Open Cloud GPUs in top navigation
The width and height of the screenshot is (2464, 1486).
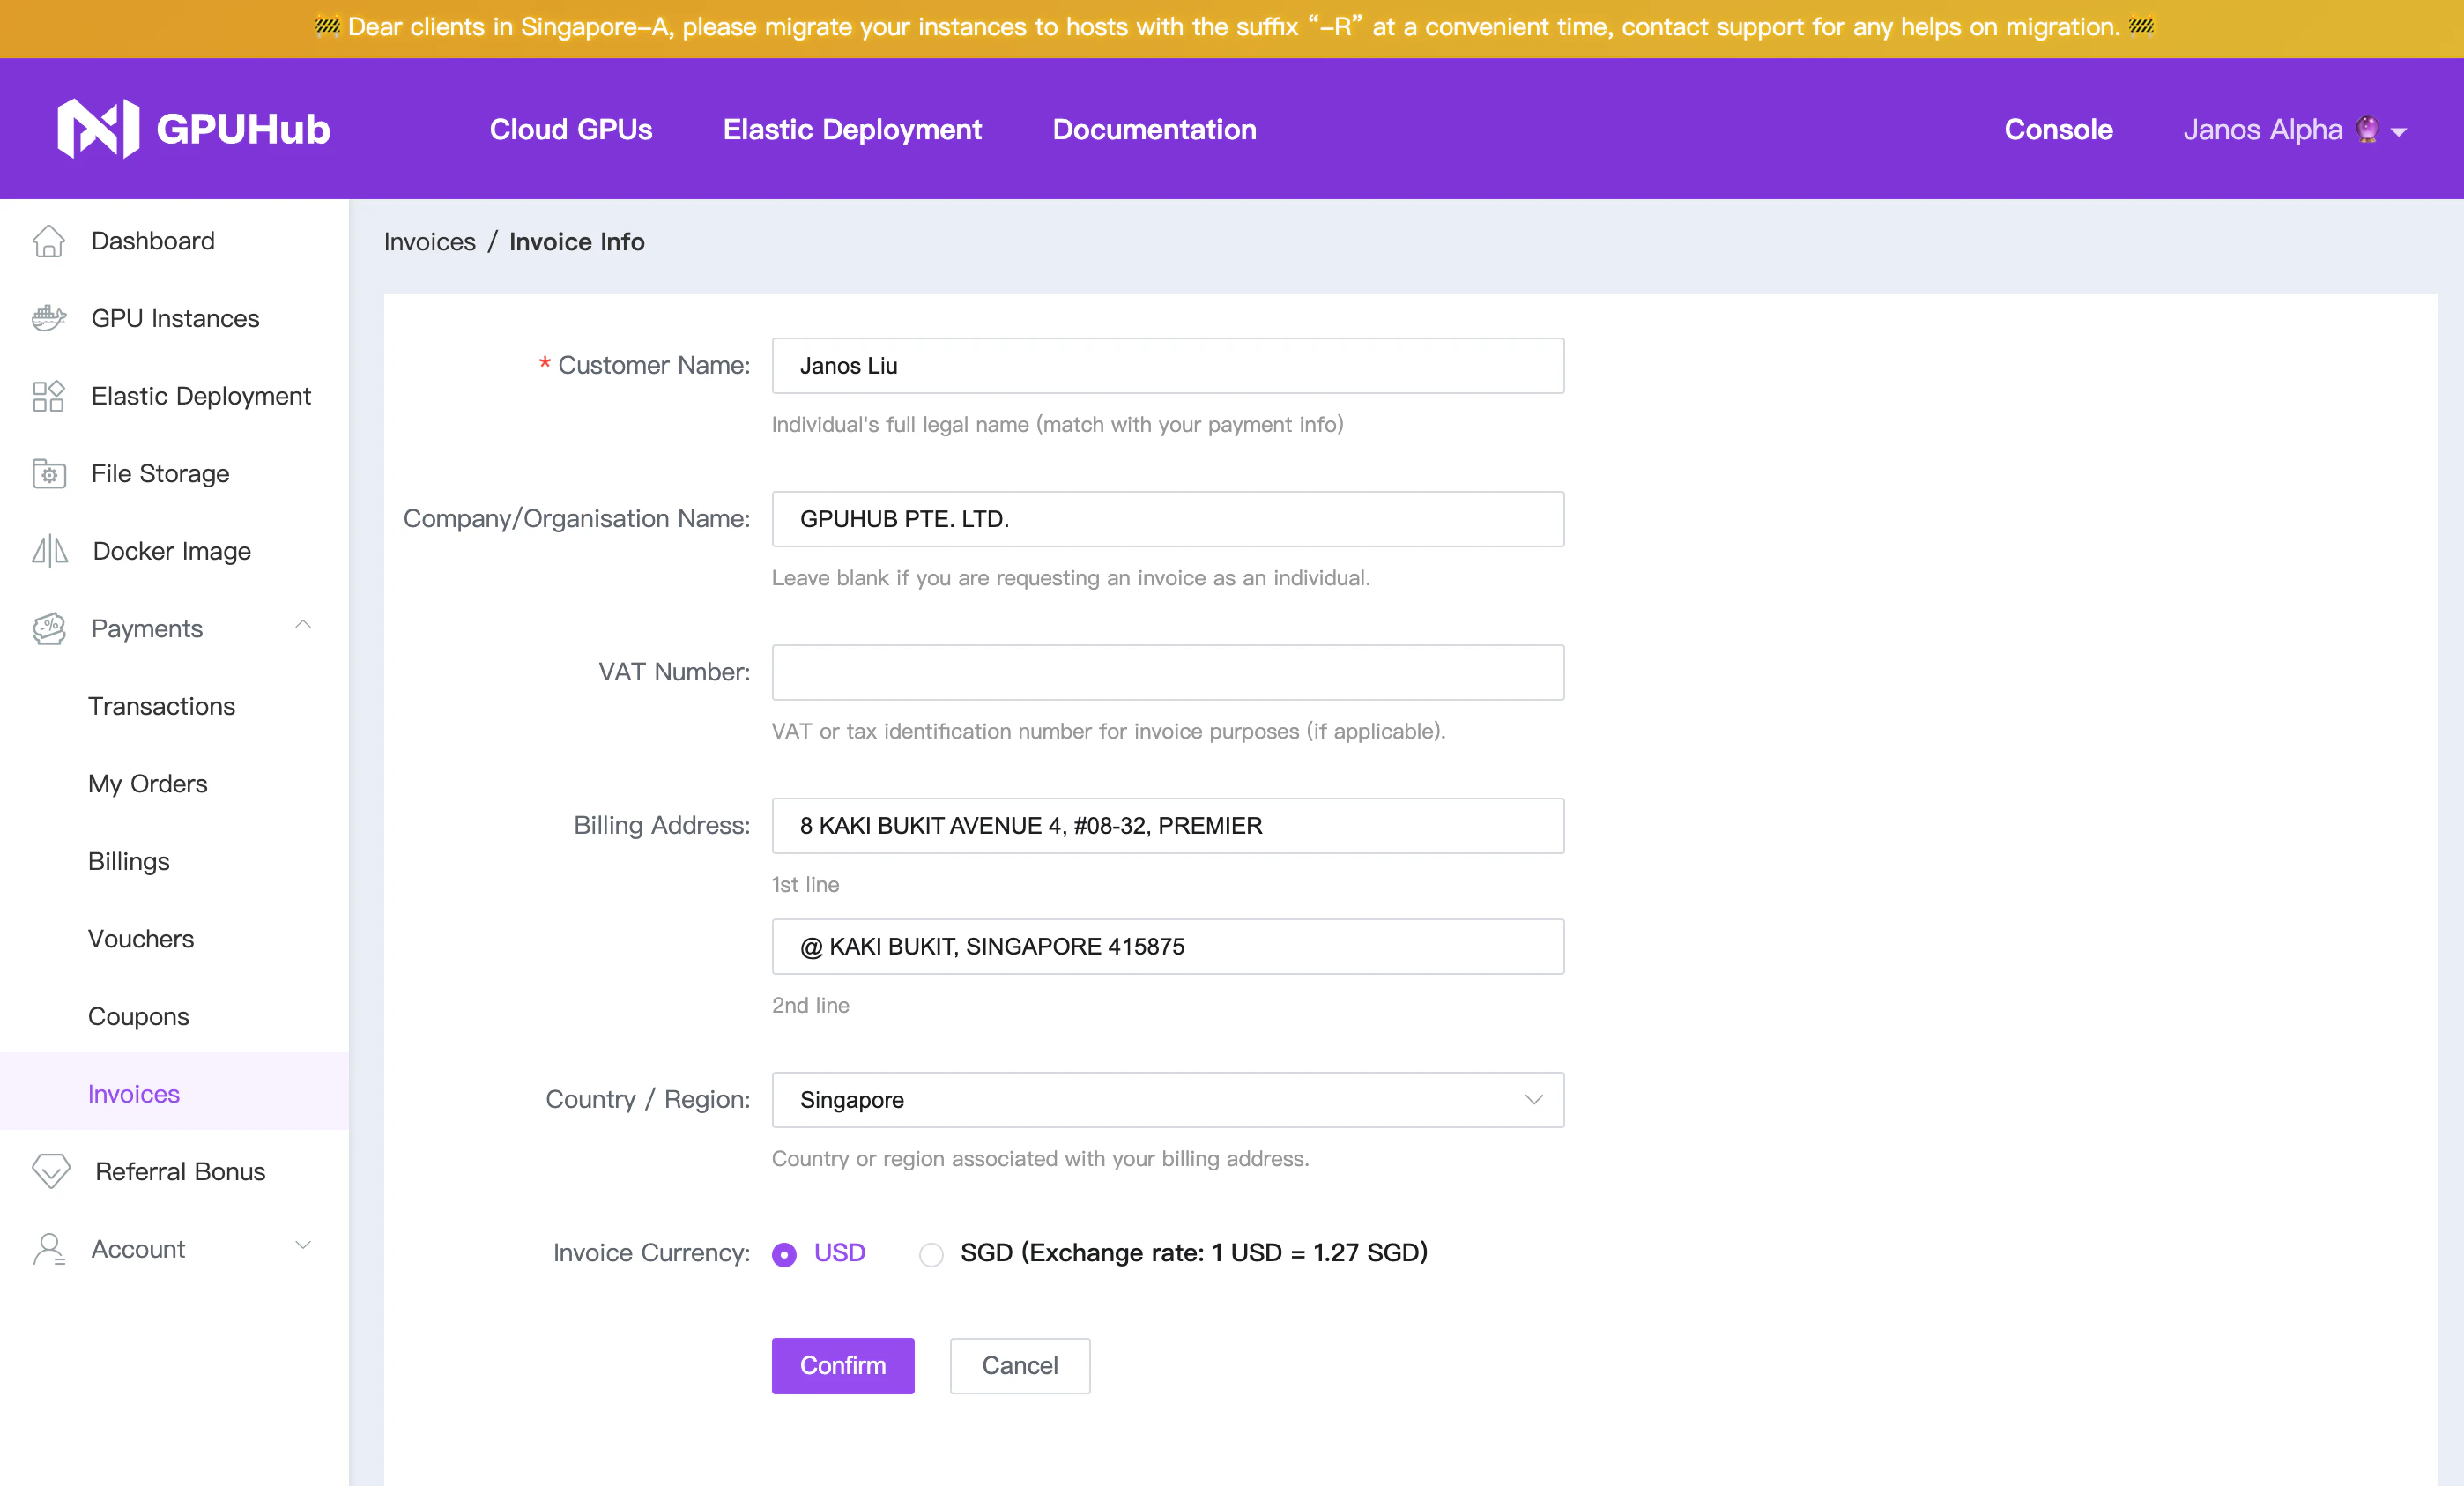click(x=571, y=130)
